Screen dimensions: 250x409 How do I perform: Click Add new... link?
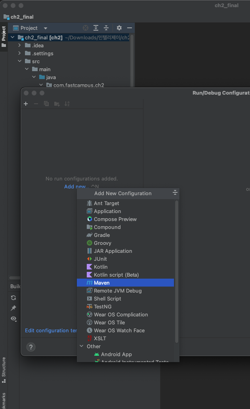pyautogui.click(x=76, y=186)
